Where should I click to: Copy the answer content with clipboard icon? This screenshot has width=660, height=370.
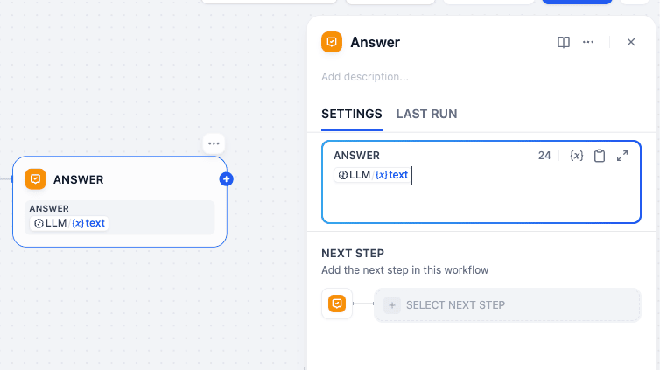click(600, 156)
